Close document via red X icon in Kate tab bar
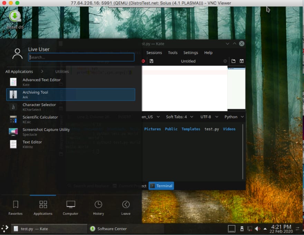 pos(143,61)
